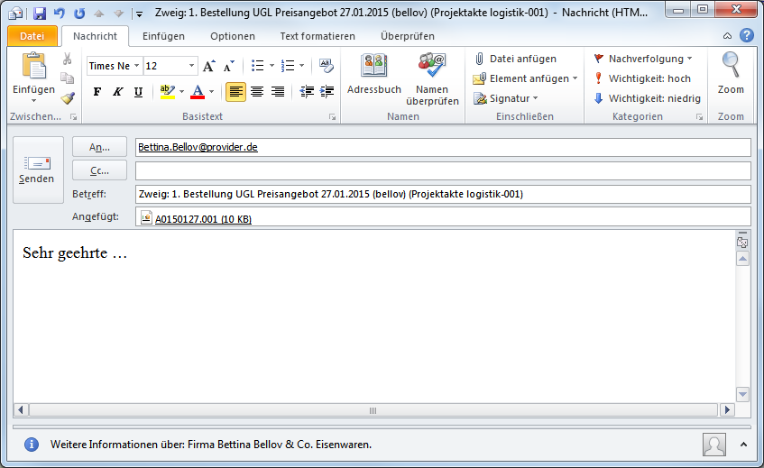Click the Zoom magnifier
The height and width of the screenshot is (468, 764).
[731, 74]
